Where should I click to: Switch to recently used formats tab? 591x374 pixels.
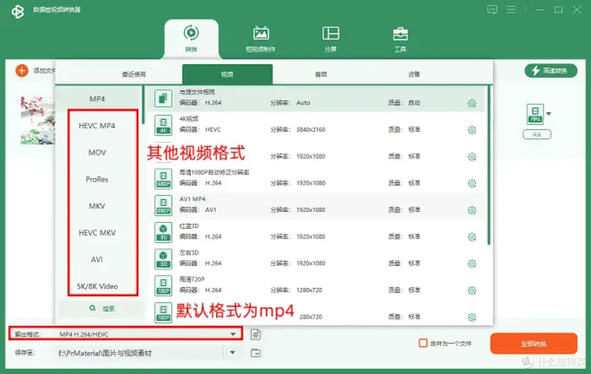pyautogui.click(x=134, y=74)
